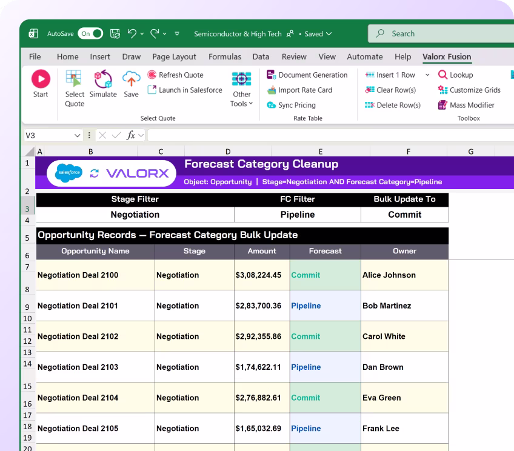Click the title bar save icon

[x=115, y=33]
